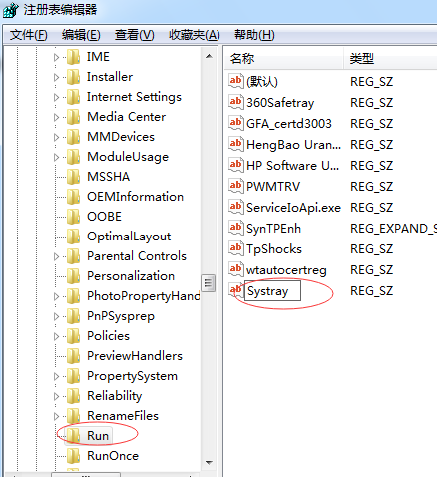This screenshot has height=477, width=437.
Task: Expand the Internet Settings key
Action: coord(56,97)
